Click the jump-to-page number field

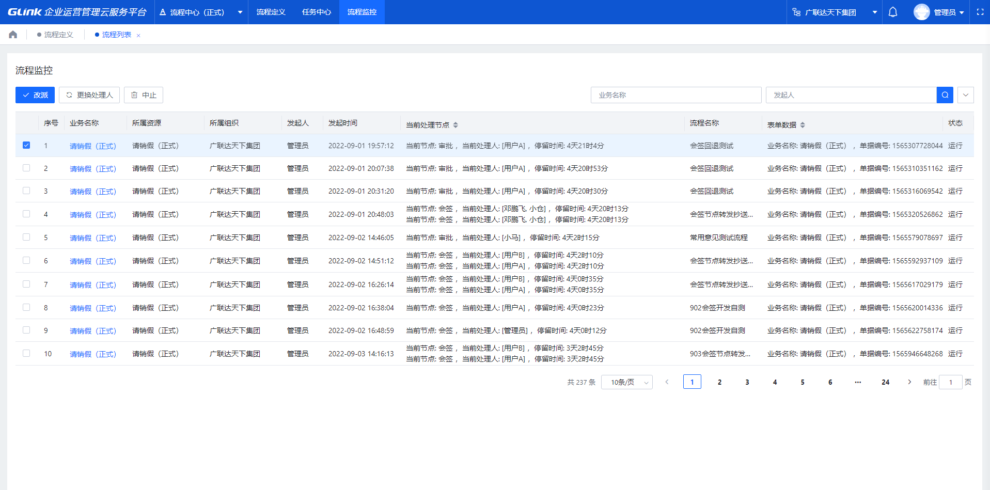[x=951, y=382]
